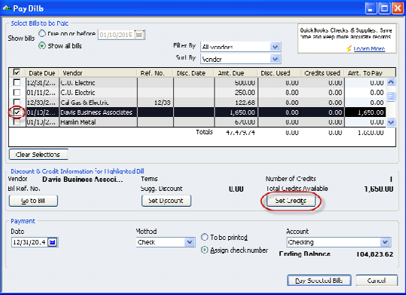Check the C.U. Electric 500.00 bill checkbox
Viewport: 406px width, 295px height.
(17, 82)
